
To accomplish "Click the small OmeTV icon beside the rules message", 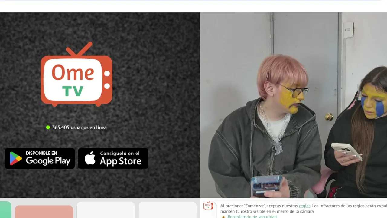I will (208, 206).
